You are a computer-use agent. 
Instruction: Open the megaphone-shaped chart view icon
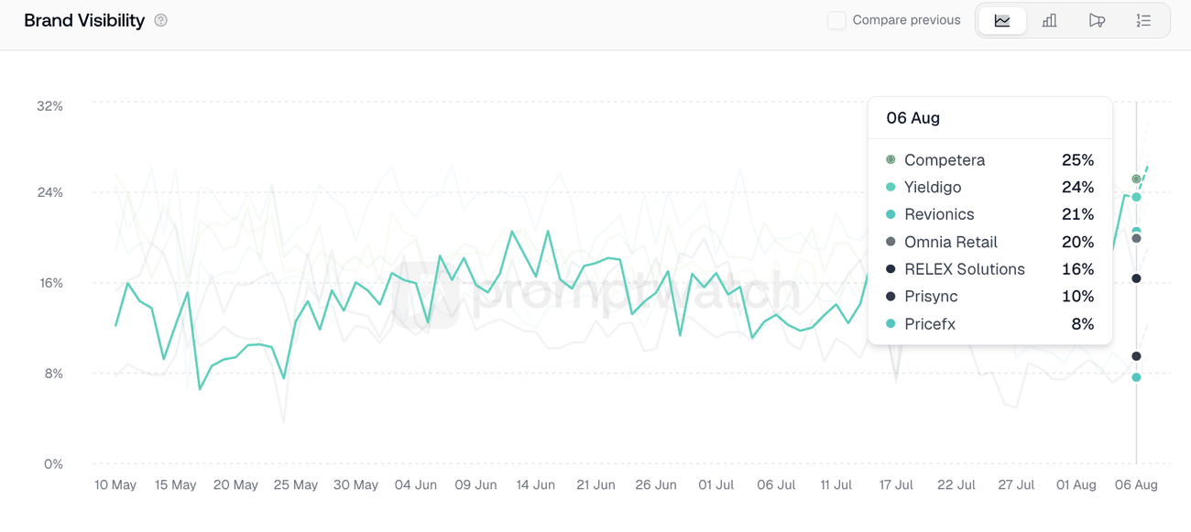pos(1097,20)
